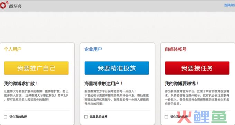Check 记住我的选择 under 自媒体帐号
Image resolution: width=235 pixels, height=125 pixels.
pyautogui.click(x=166, y=117)
